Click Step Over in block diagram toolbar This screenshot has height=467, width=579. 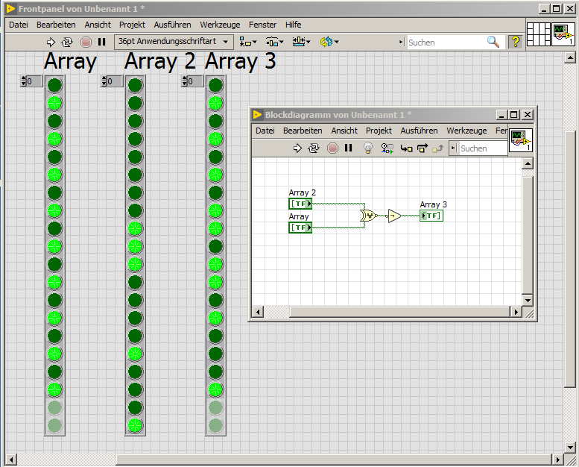coord(423,148)
